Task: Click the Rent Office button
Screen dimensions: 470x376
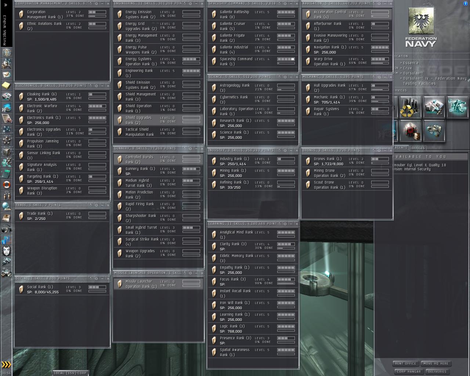Action: click(x=406, y=364)
